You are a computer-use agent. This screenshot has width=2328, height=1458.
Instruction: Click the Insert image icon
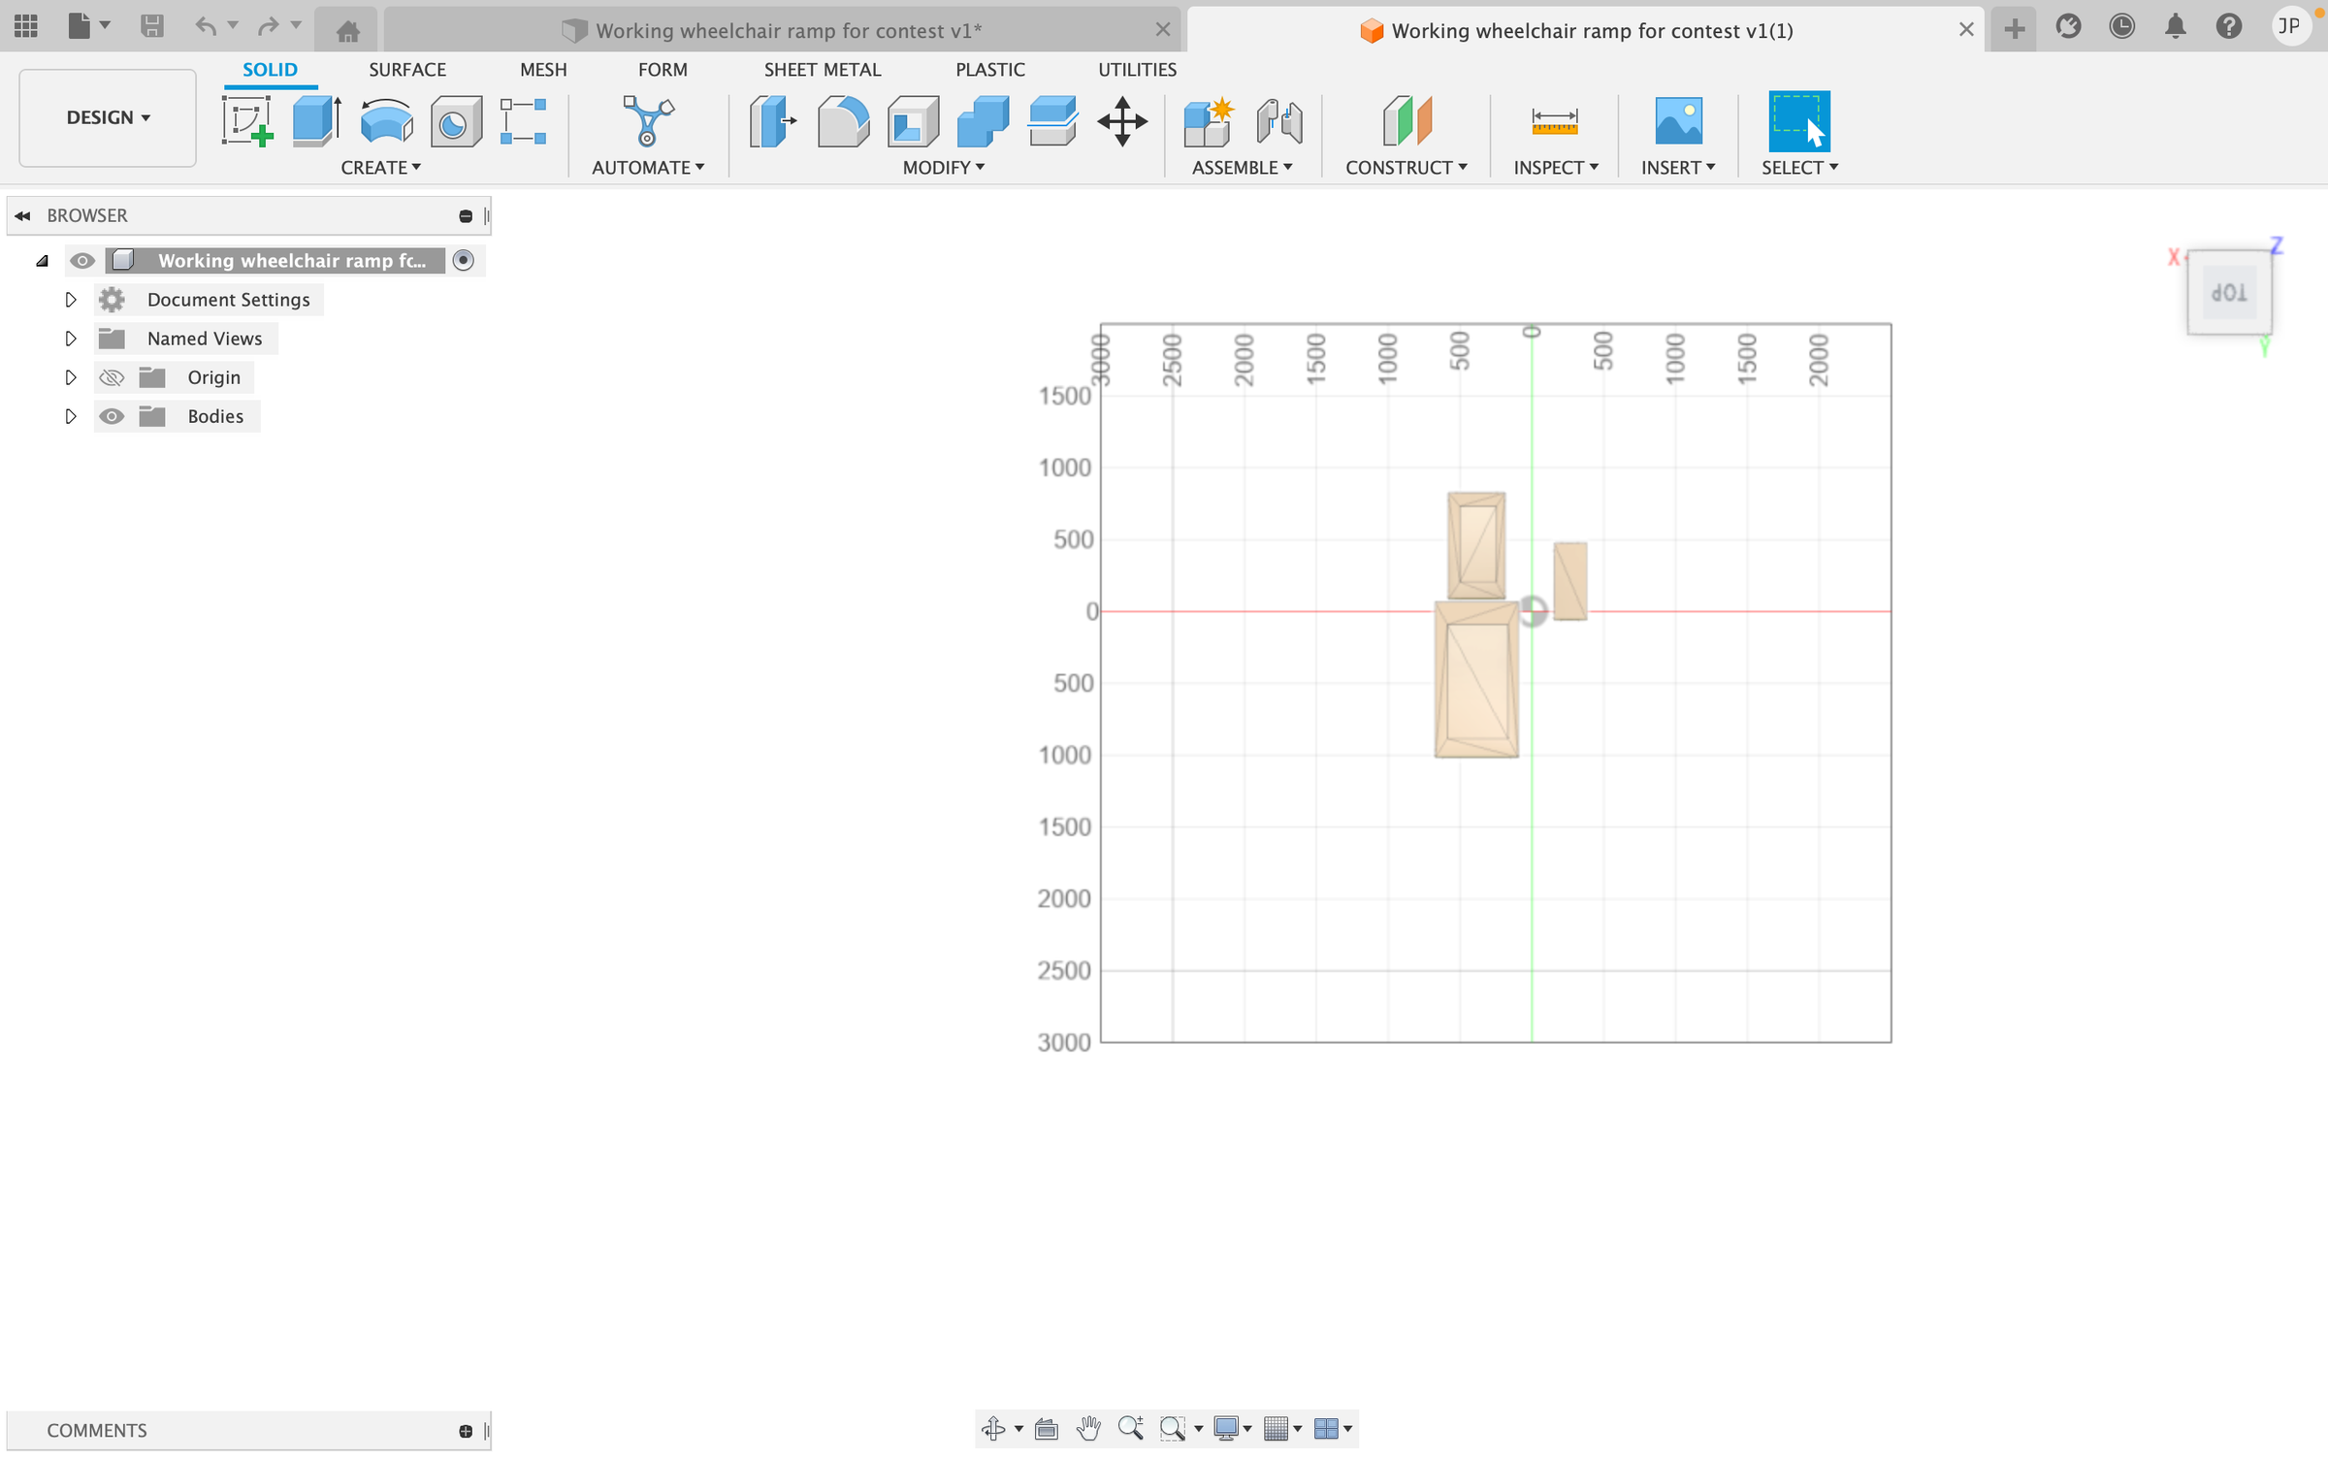[x=1678, y=121]
